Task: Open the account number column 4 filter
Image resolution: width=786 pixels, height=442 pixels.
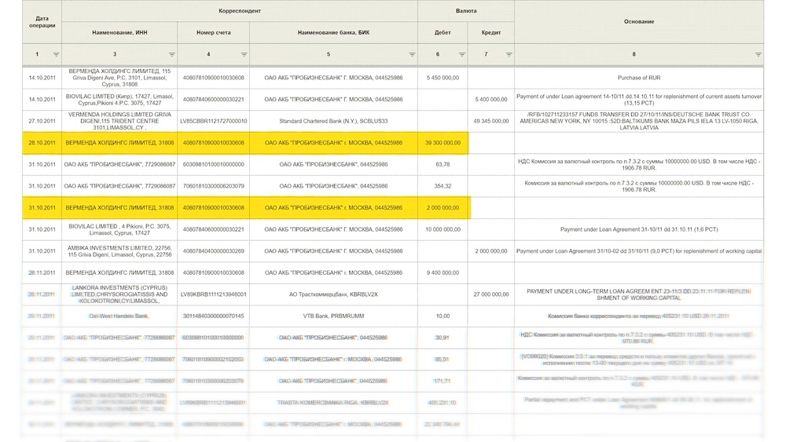Action: pos(244,55)
